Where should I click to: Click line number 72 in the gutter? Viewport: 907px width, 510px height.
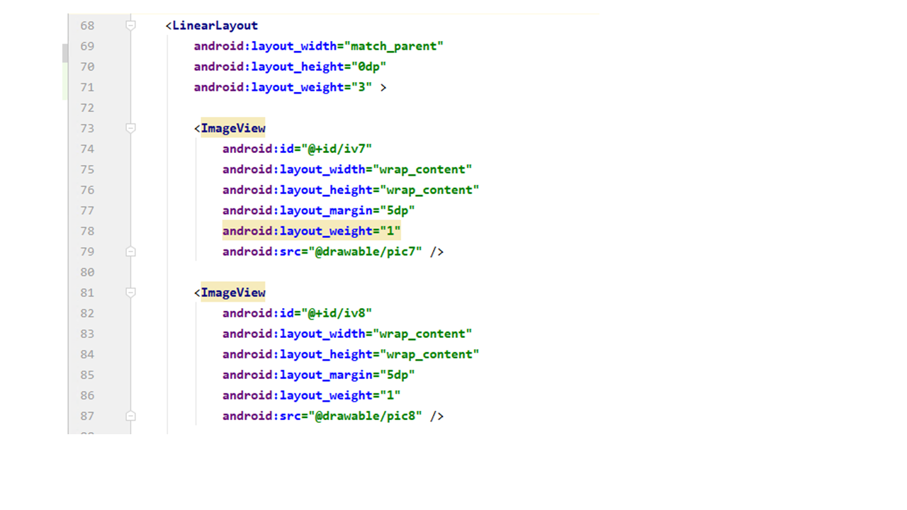87,108
